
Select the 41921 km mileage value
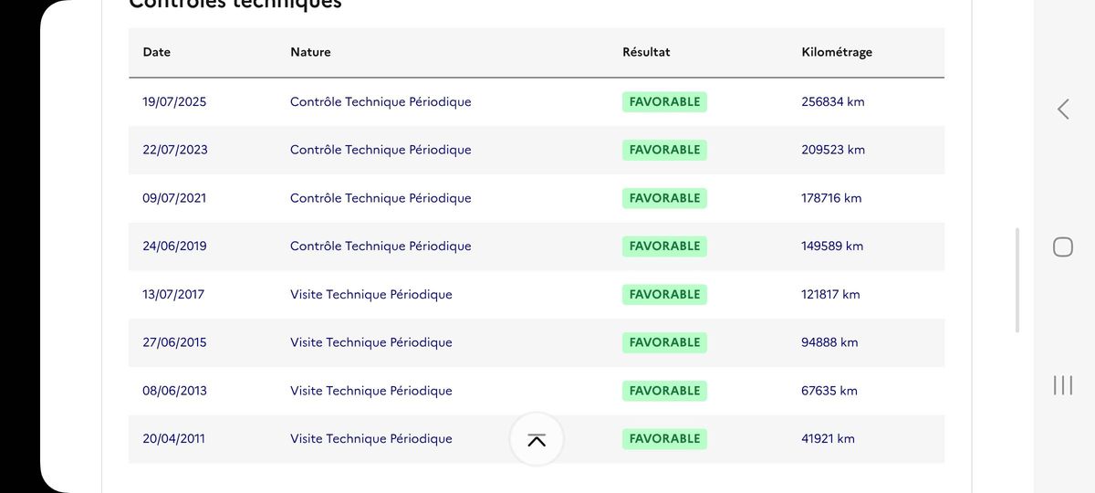tap(829, 438)
